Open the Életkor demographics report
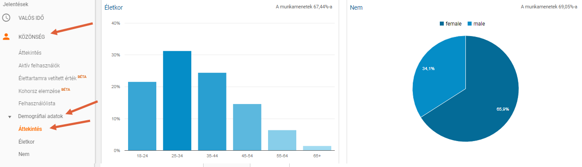Image resolution: width=582 pixels, height=167 pixels. pos(26,142)
